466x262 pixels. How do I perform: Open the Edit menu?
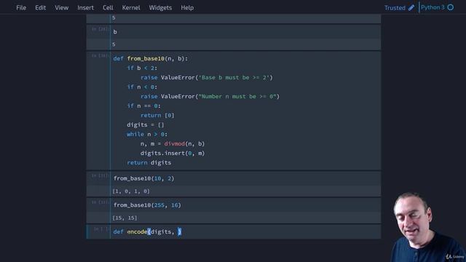pyautogui.click(x=41, y=8)
